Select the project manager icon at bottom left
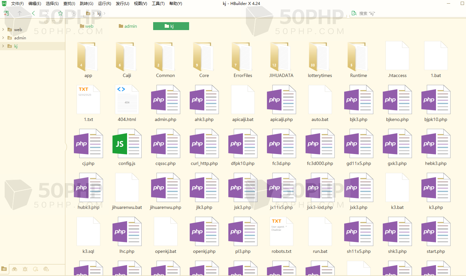The height and width of the screenshot is (276, 466). 4,269
